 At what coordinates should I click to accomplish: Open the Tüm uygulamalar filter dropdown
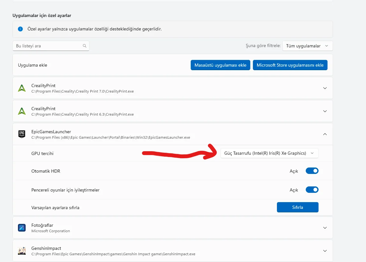point(307,46)
